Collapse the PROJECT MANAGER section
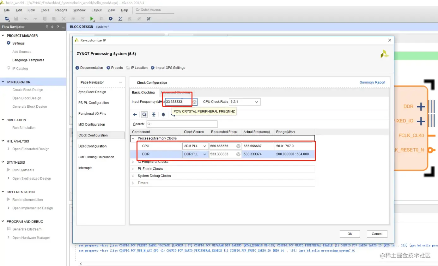The height and width of the screenshot is (266, 438). [x=3, y=36]
